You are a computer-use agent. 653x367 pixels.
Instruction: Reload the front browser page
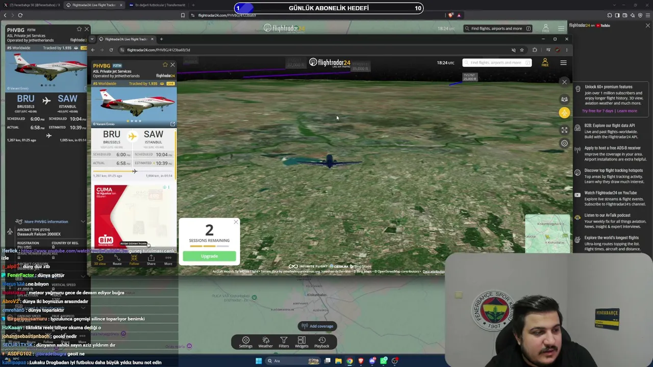(x=111, y=50)
